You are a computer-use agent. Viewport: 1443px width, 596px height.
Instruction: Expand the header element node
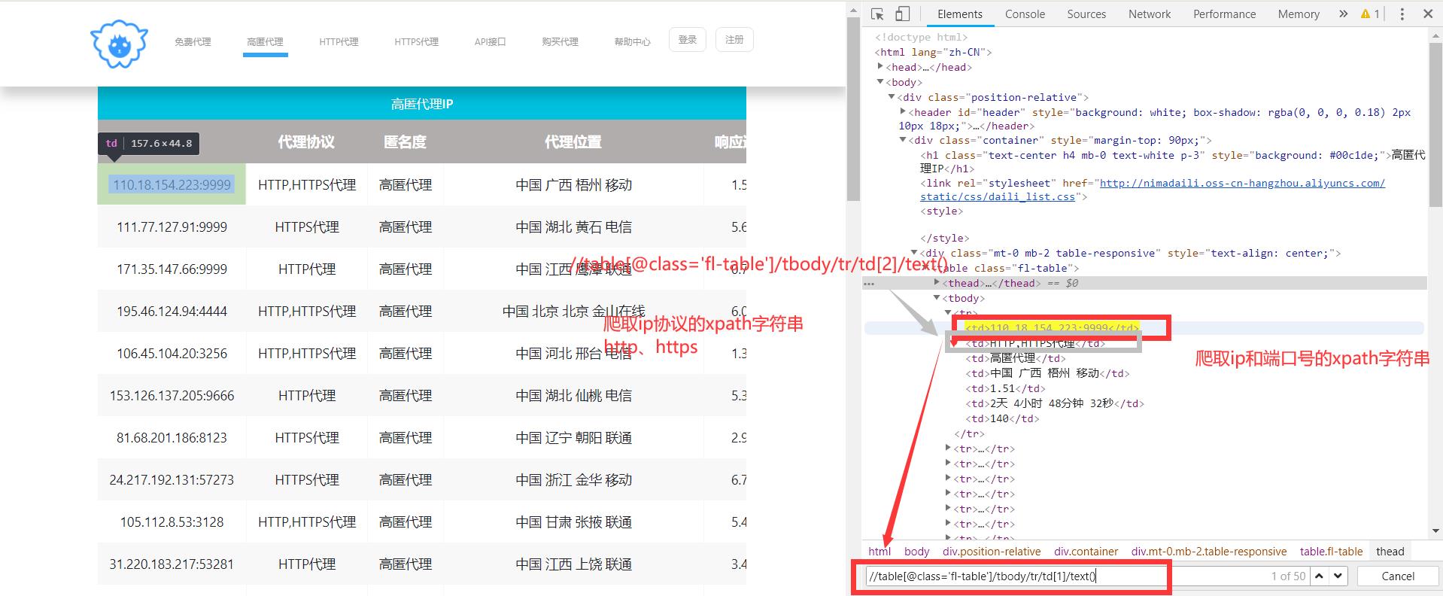click(903, 112)
